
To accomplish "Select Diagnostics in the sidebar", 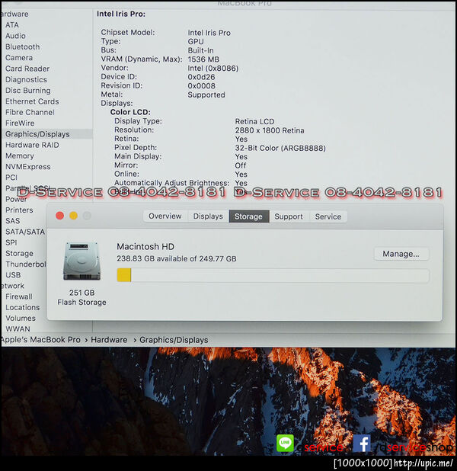I will [26, 79].
